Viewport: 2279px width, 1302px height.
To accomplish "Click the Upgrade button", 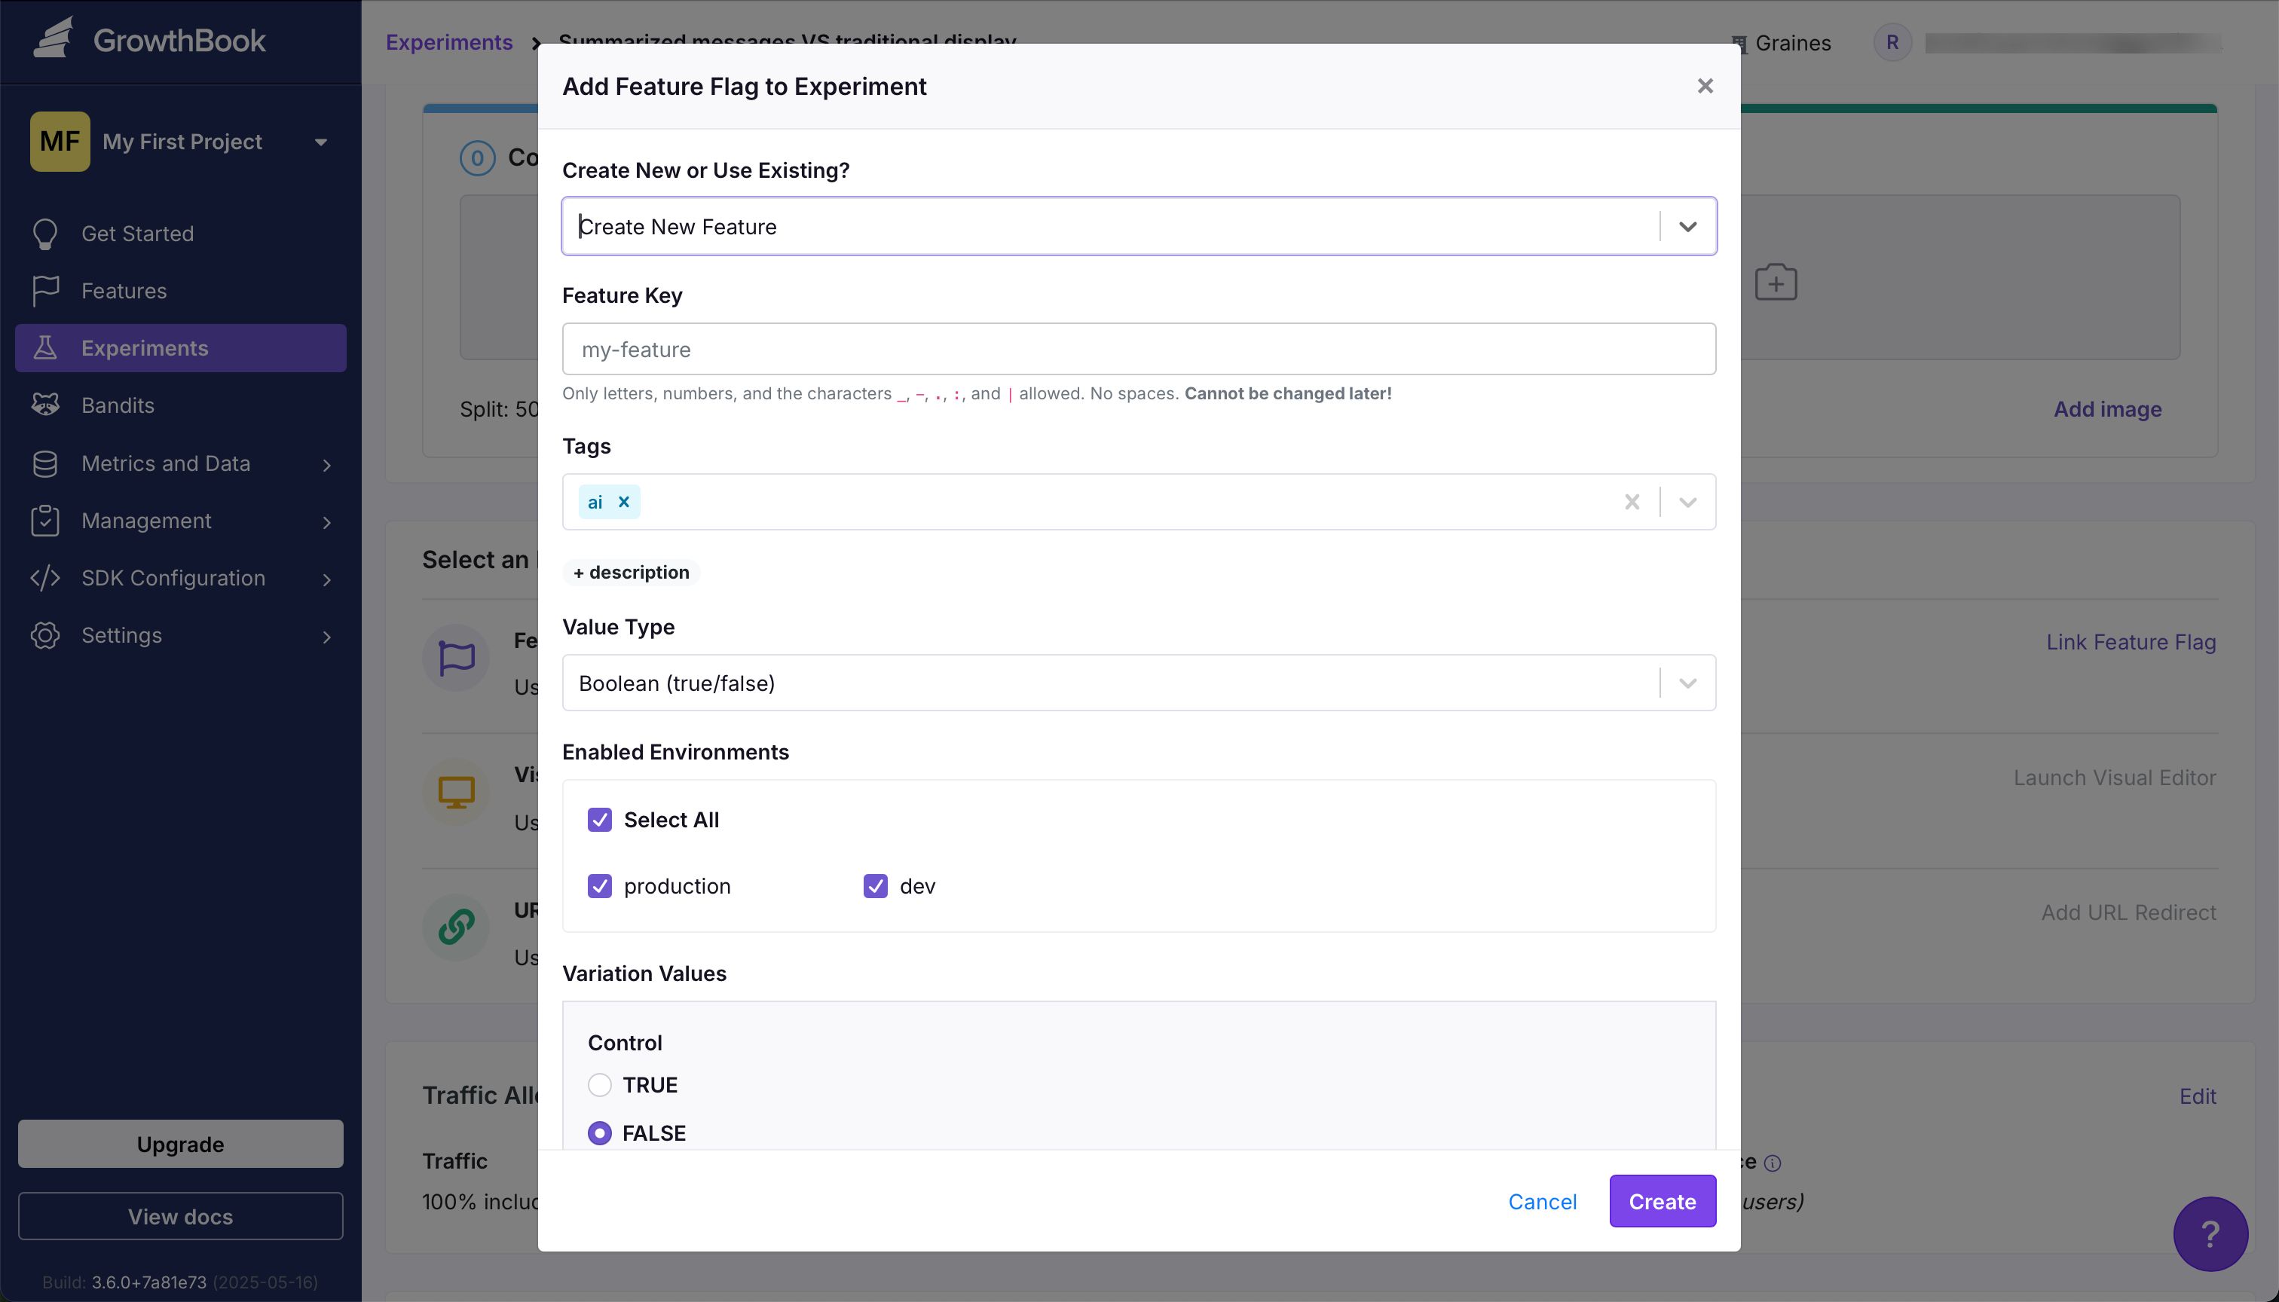I will tap(181, 1144).
